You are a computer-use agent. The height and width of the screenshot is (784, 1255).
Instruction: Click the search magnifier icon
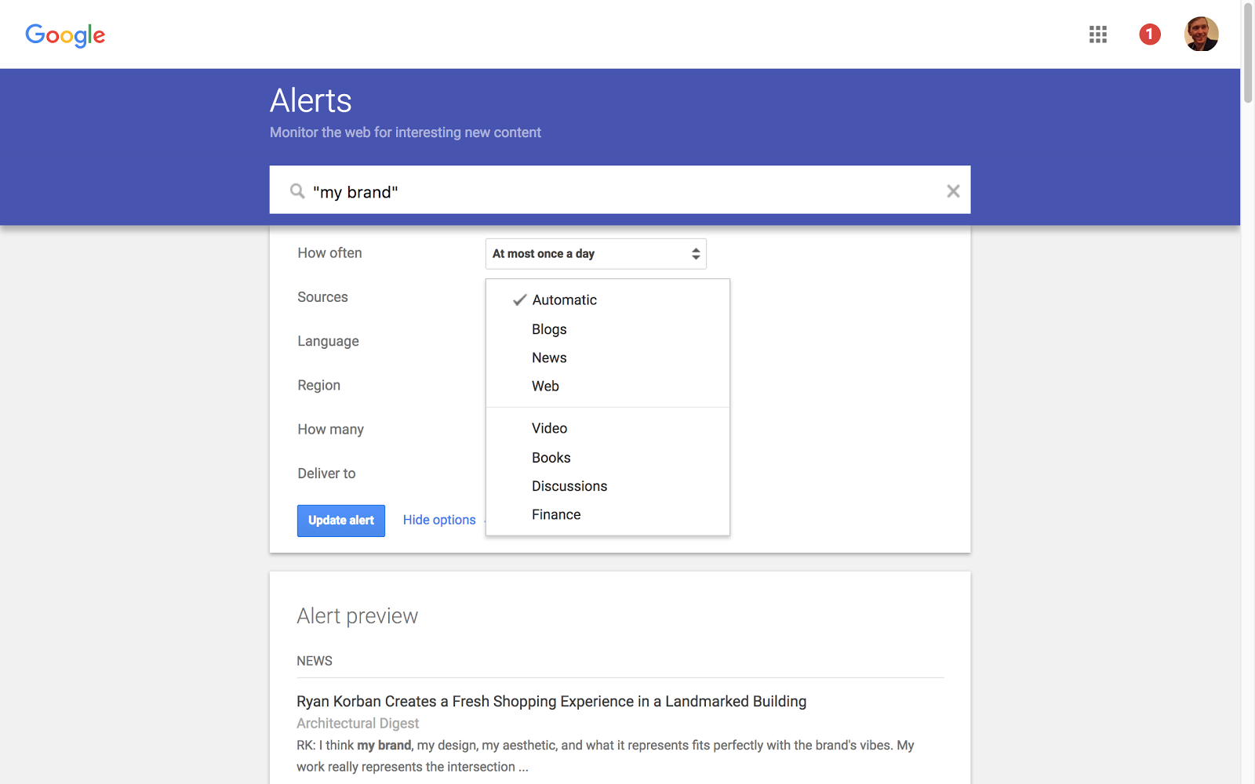coord(296,191)
